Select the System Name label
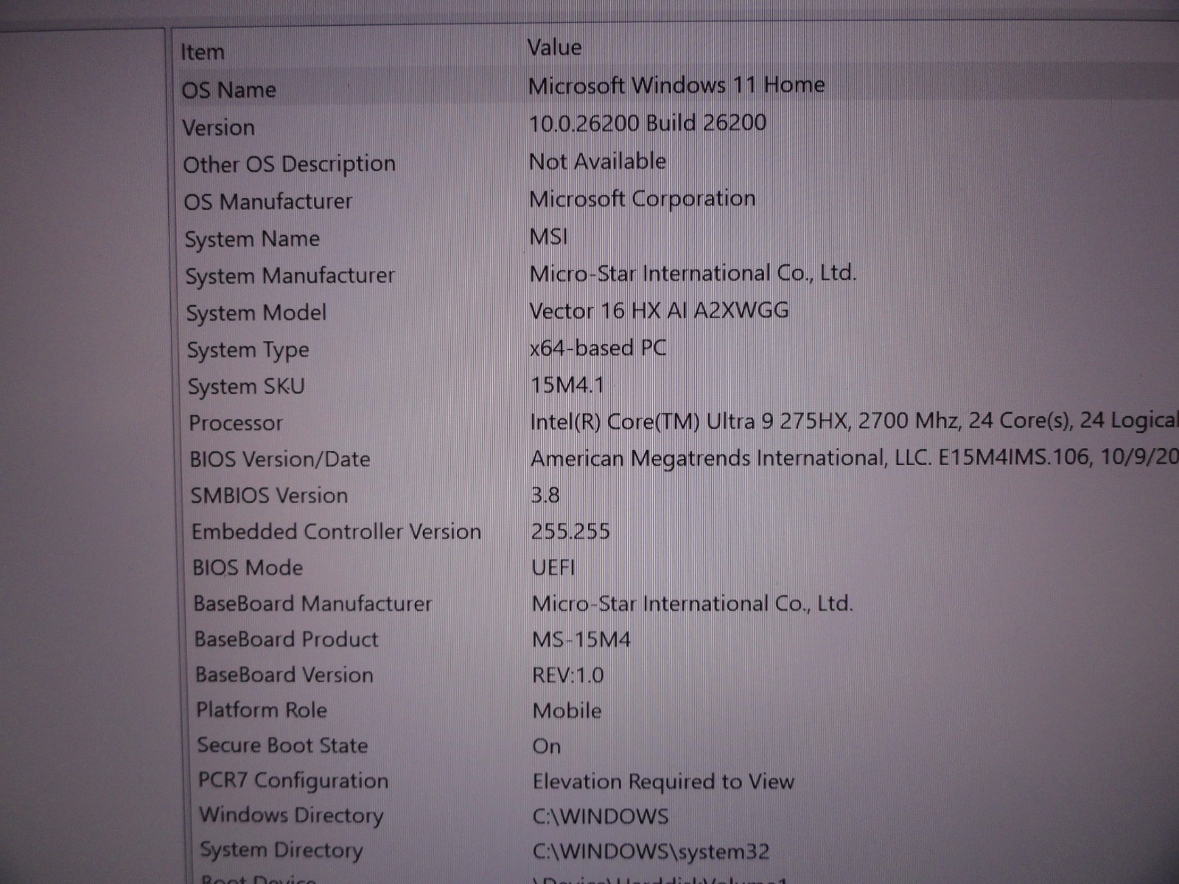 [252, 239]
